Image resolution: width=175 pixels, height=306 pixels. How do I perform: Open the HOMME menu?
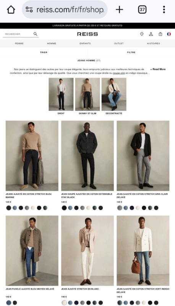coord(52,43)
